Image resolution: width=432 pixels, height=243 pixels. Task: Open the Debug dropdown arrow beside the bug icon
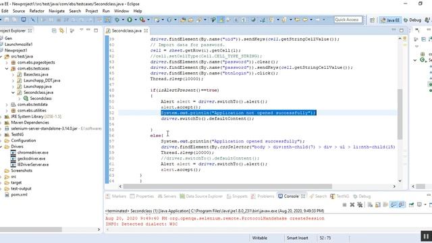point(123,20)
